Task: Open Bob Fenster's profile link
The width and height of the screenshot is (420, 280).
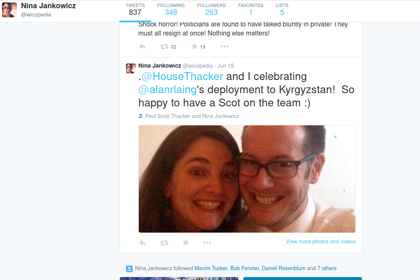Action: [x=245, y=268]
